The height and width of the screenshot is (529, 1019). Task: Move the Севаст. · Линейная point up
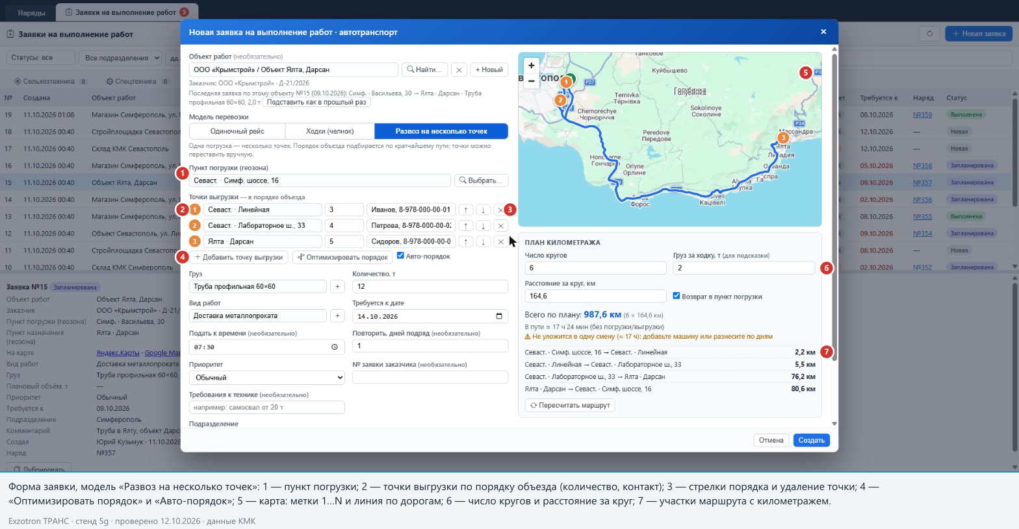coord(465,210)
